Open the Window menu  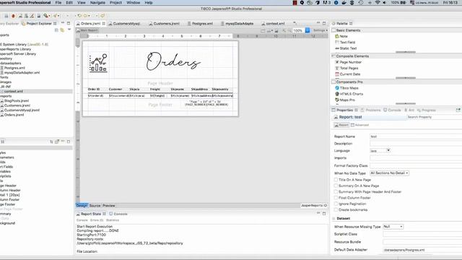(133, 3)
